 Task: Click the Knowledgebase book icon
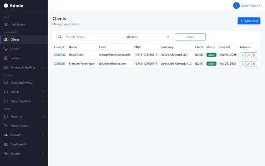point(6,101)
